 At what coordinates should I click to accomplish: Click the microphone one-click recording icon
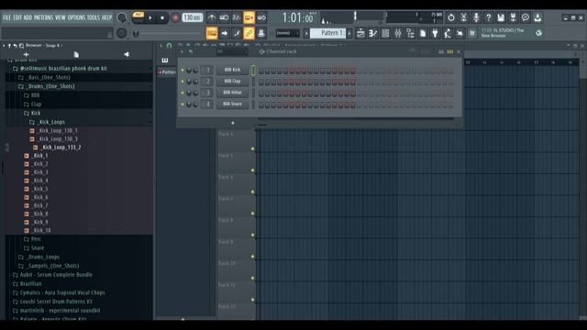476,17
